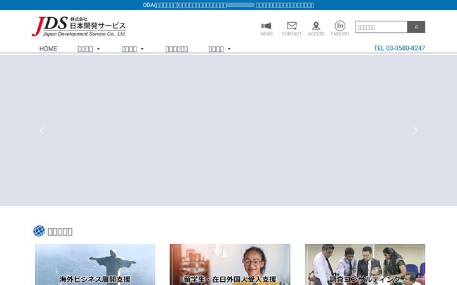Open the fourth navigation menu item
This screenshot has width=457, height=285.
[x=176, y=49]
